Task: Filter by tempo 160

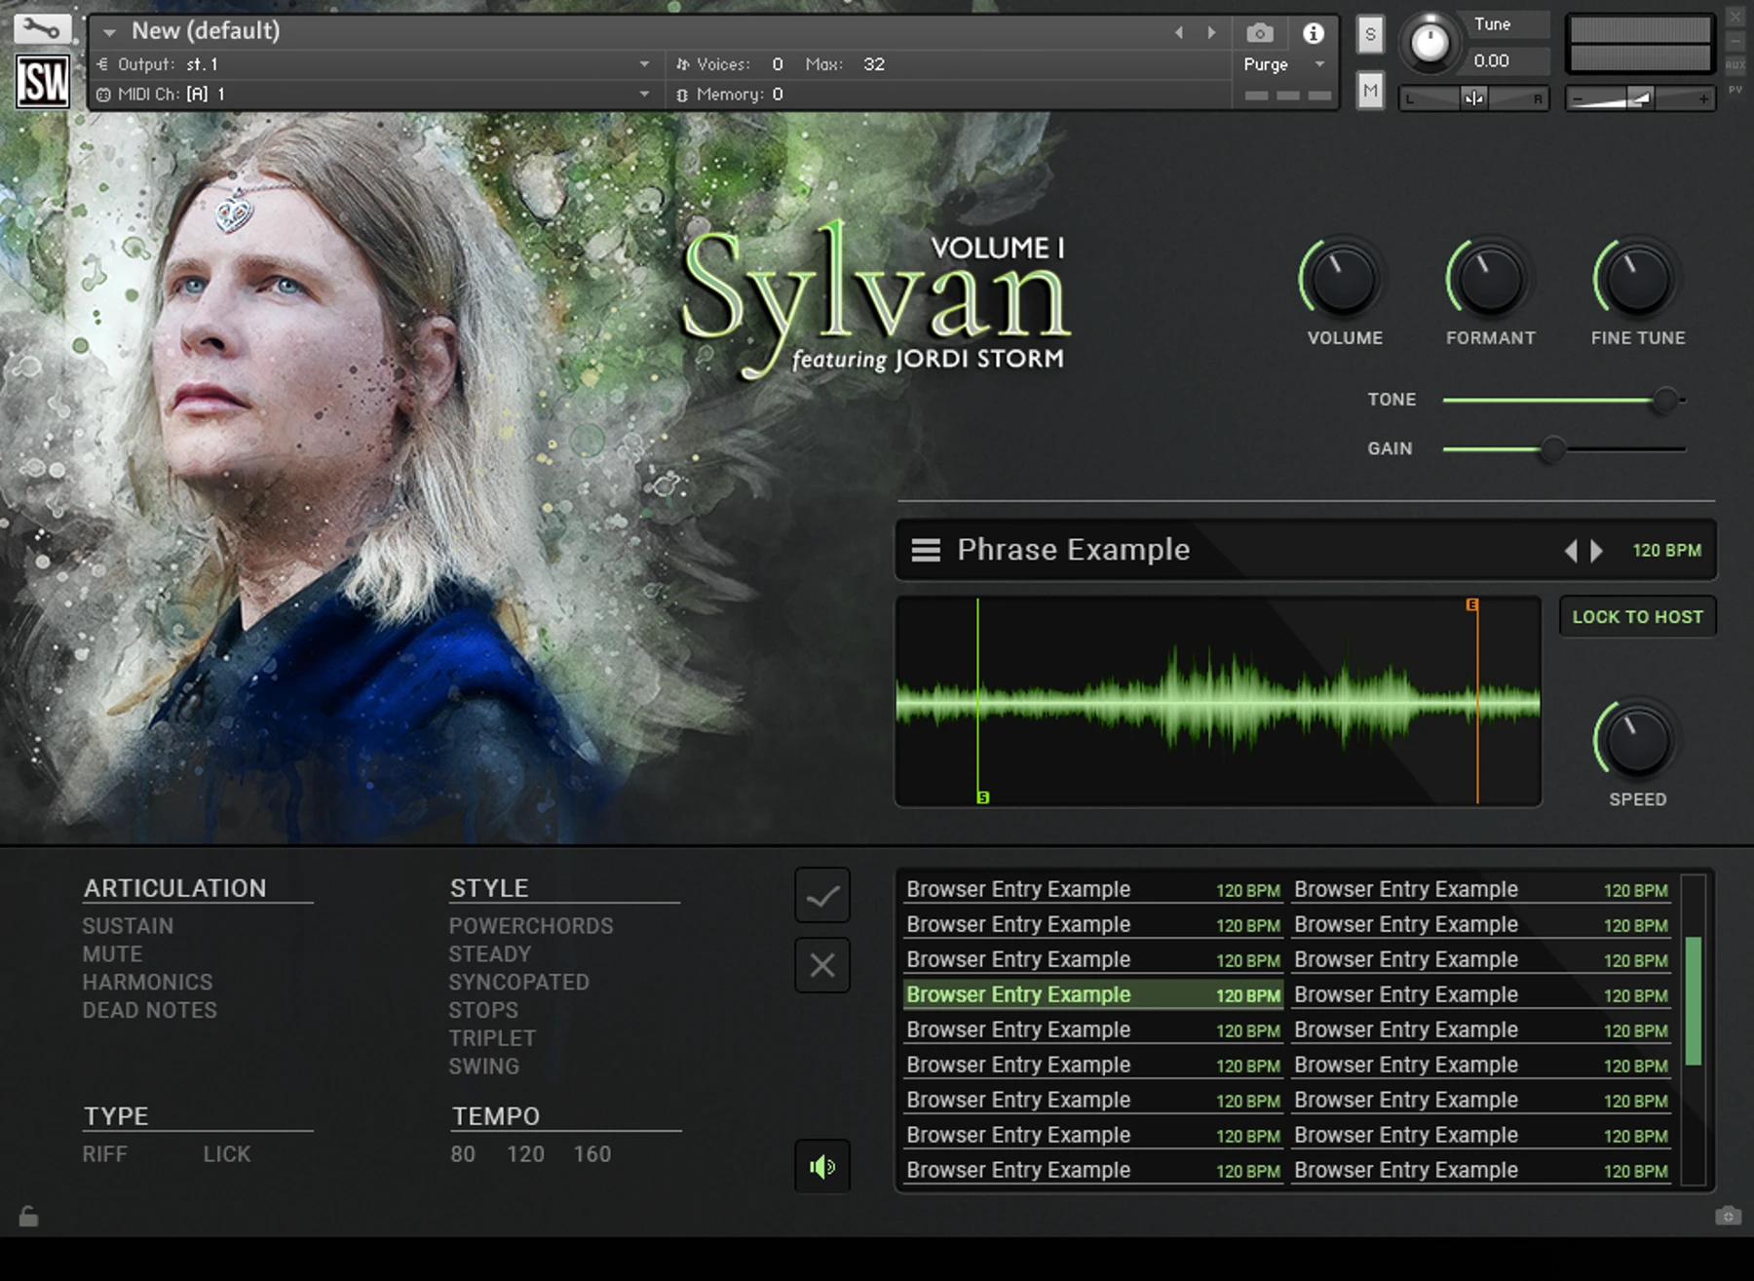Action: click(592, 1154)
